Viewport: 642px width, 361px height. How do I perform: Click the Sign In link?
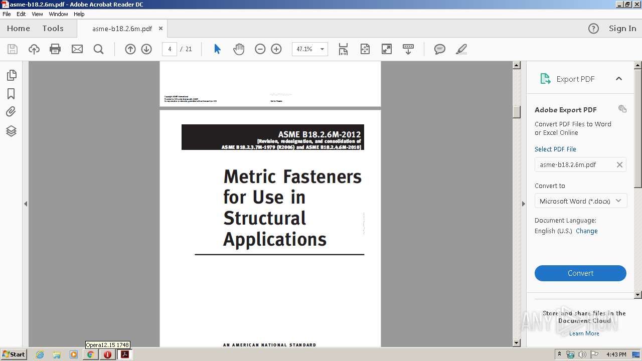(622, 29)
